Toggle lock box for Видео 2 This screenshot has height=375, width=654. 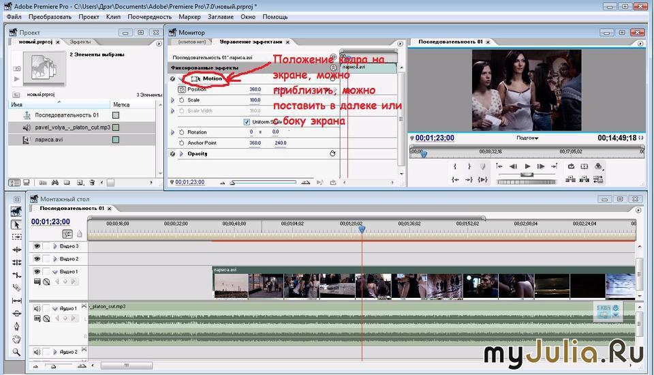46,259
